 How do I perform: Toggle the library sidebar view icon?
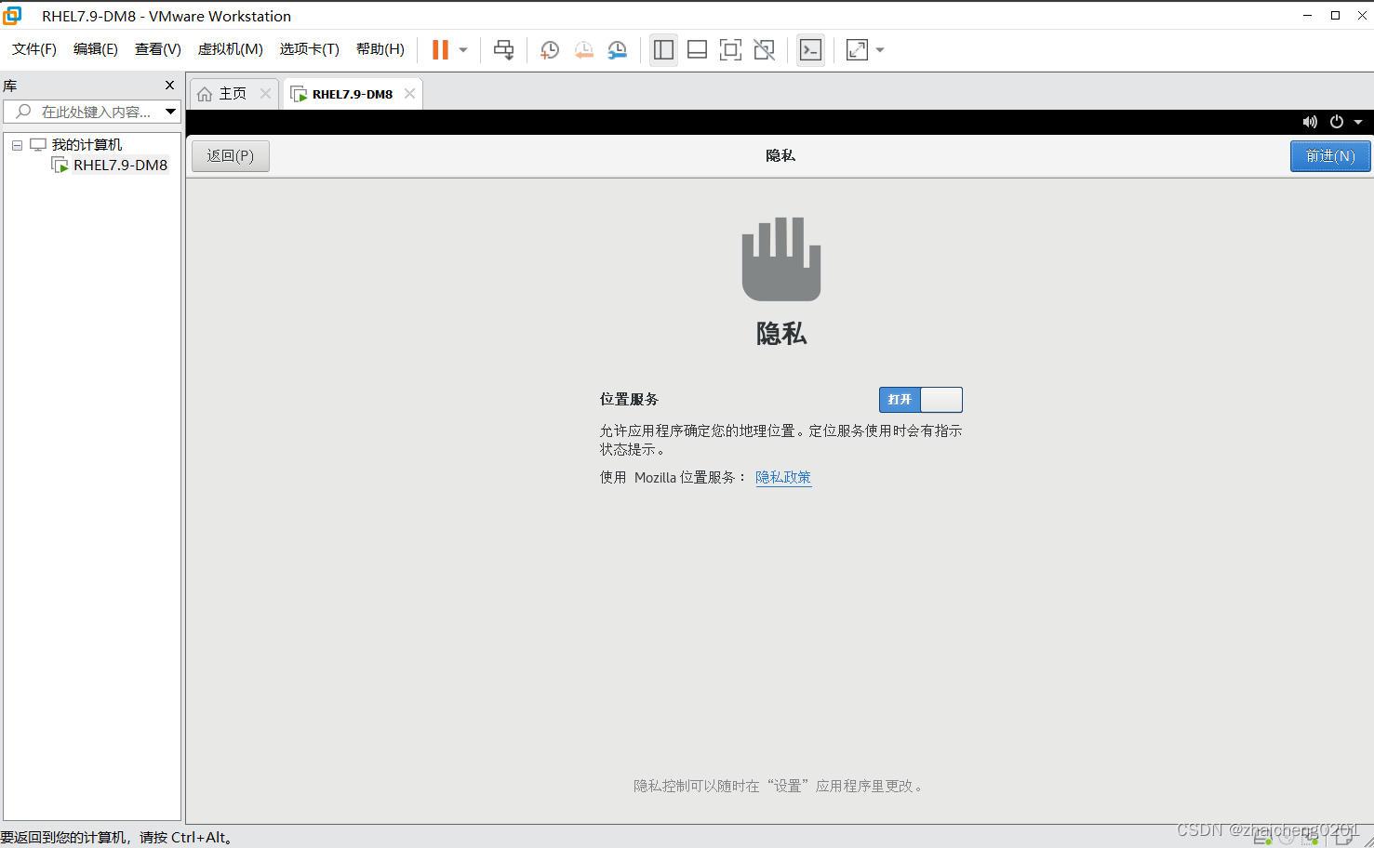[663, 50]
